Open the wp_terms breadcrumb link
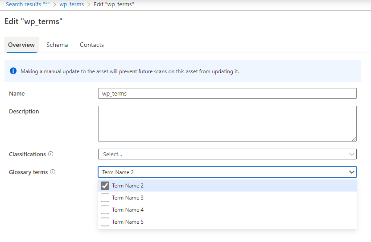 pyautogui.click(x=72, y=4)
